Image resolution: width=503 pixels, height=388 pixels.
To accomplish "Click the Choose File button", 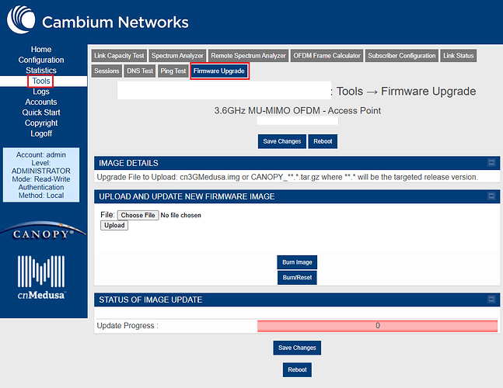I will 138,215.
